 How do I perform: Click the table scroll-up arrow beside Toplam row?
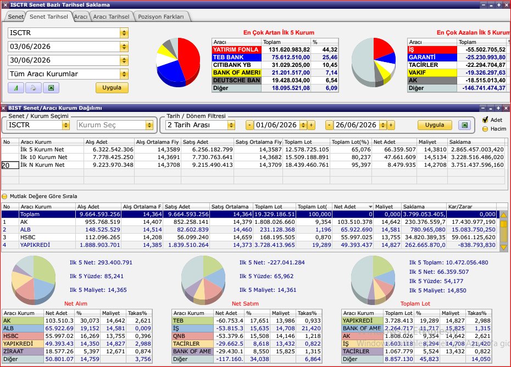[503, 215]
